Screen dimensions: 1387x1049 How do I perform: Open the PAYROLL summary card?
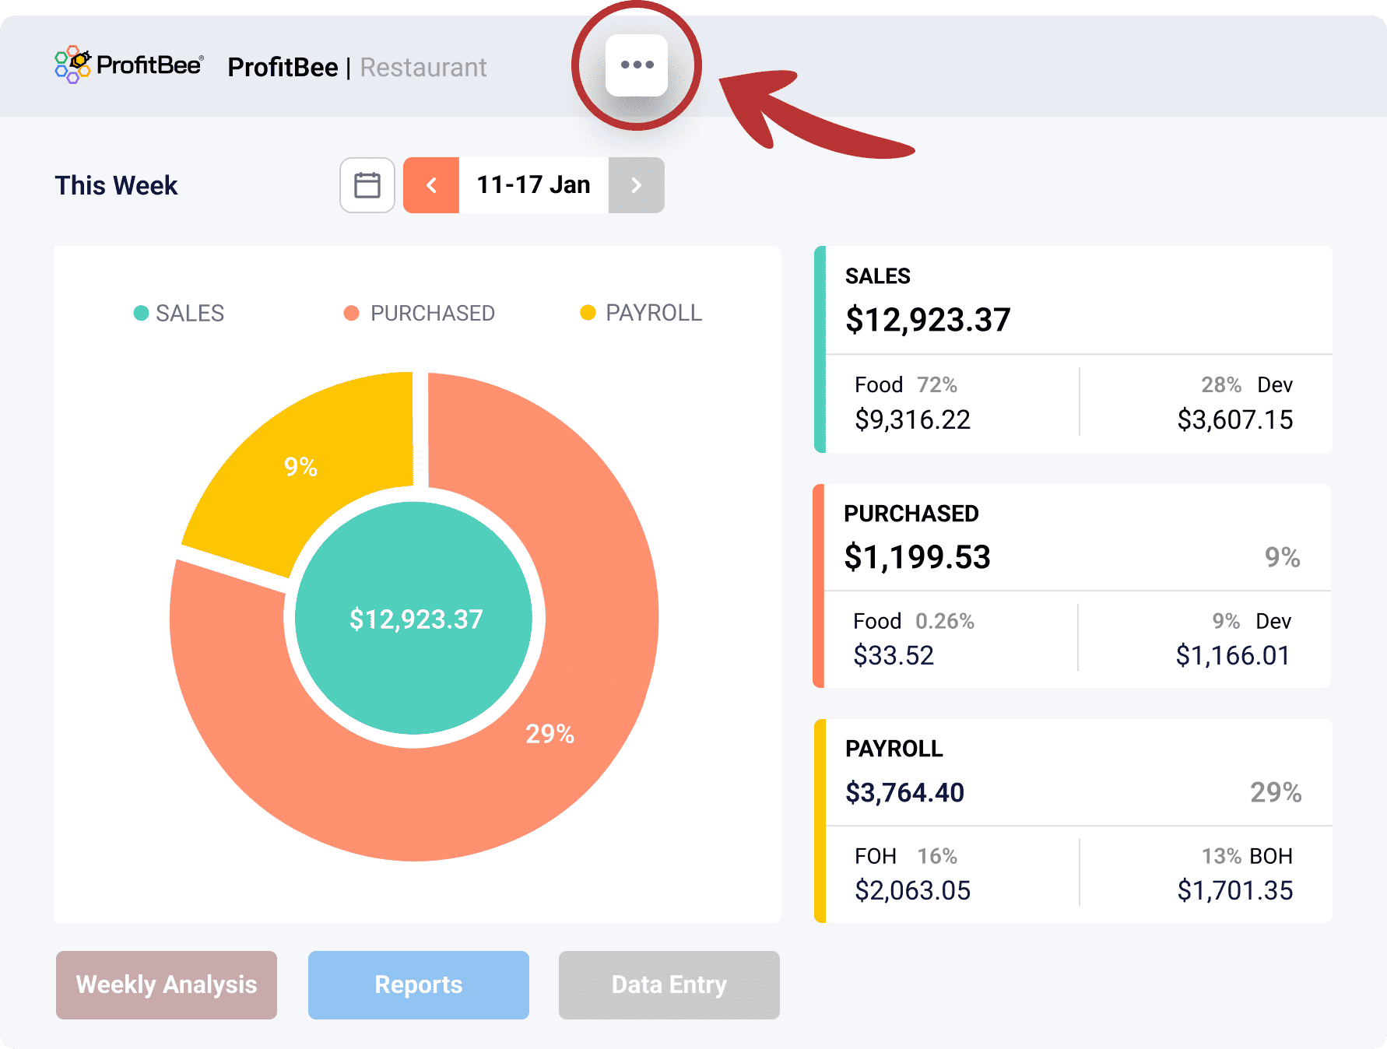1074,774
